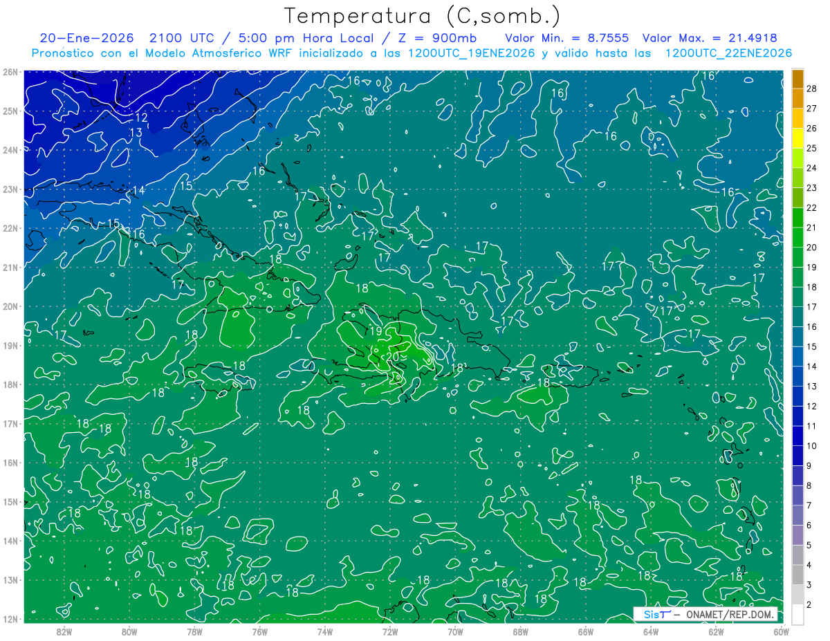The width and height of the screenshot is (830, 641).
Task: Click the "16N" latitude label
Action: coord(10,463)
